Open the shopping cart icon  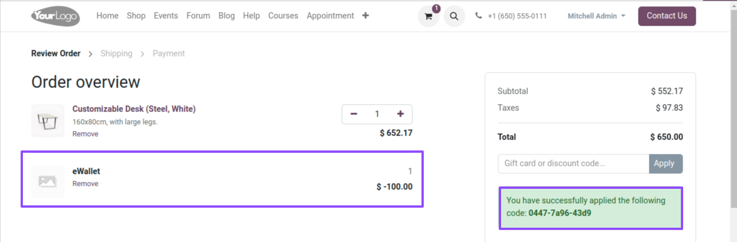pyautogui.click(x=428, y=16)
